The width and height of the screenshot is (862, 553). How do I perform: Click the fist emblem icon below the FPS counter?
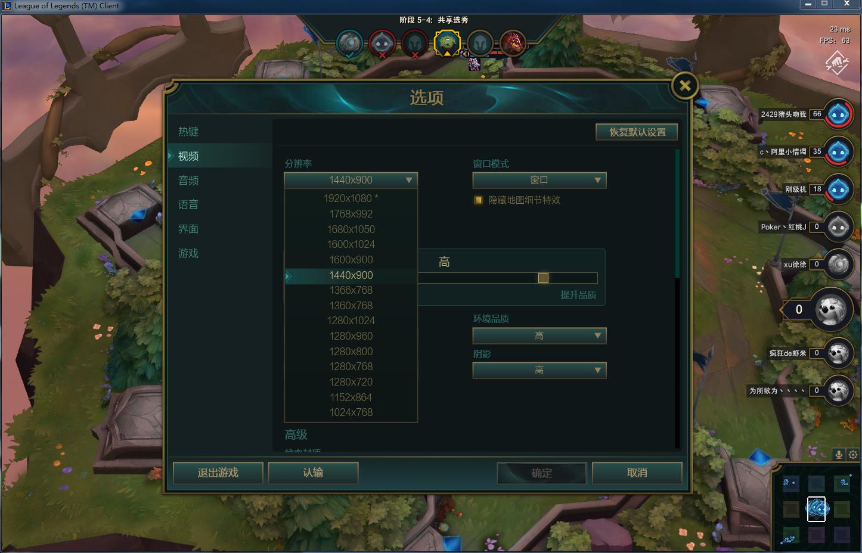click(x=837, y=62)
